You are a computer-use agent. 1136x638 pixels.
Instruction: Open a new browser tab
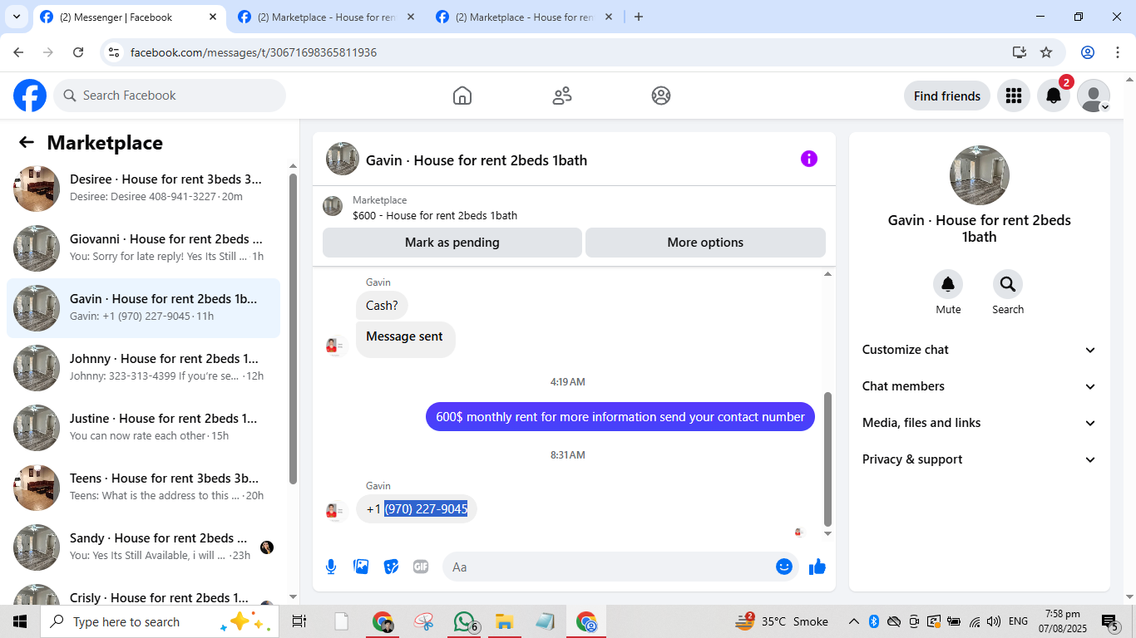pyautogui.click(x=639, y=17)
